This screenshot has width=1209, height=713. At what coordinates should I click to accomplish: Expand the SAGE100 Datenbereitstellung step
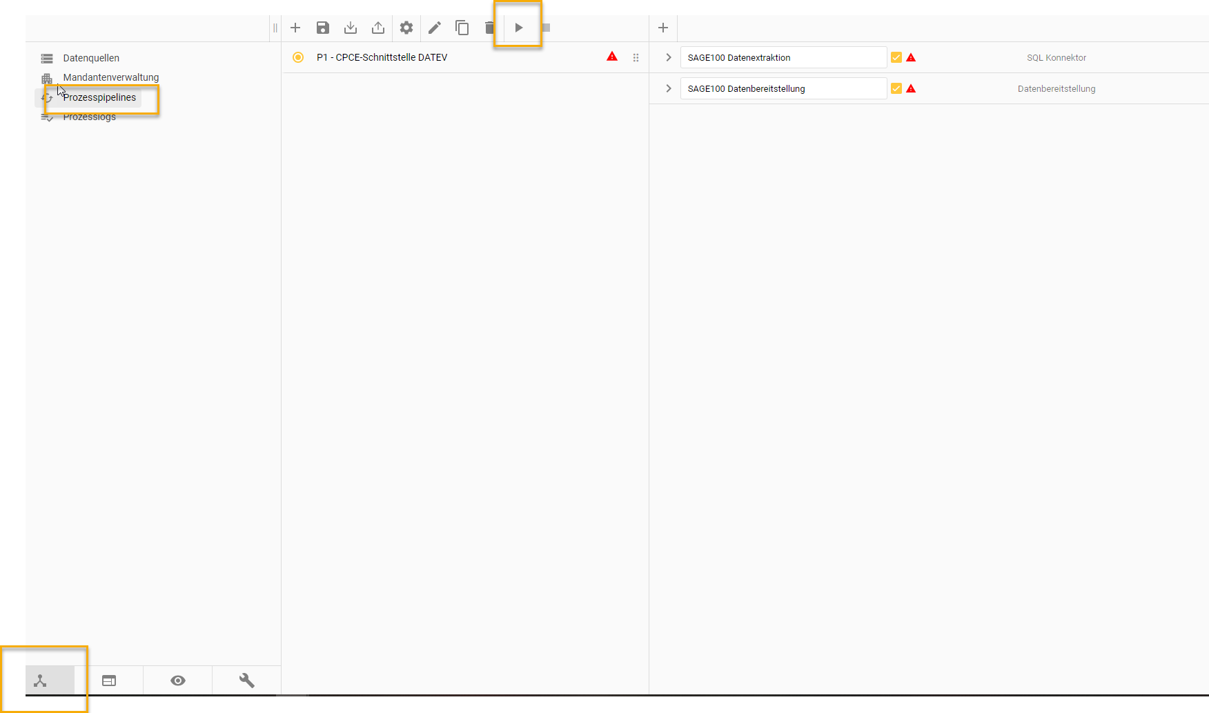(668, 88)
